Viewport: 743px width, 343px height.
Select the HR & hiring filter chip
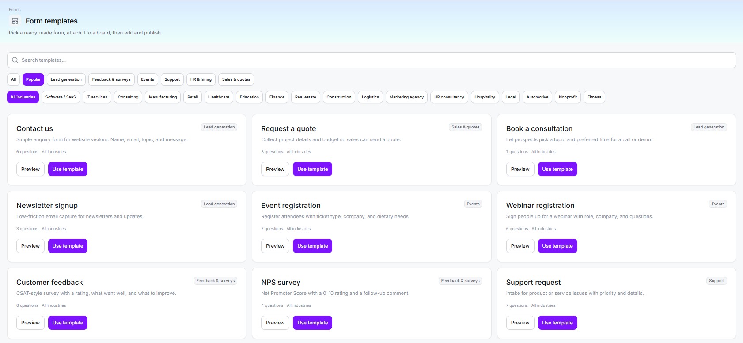pyautogui.click(x=201, y=79)
